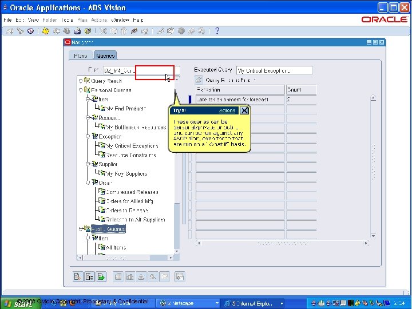Click the Translations globe toolbar icon
412x309 pixels.
tap(181, 31)
